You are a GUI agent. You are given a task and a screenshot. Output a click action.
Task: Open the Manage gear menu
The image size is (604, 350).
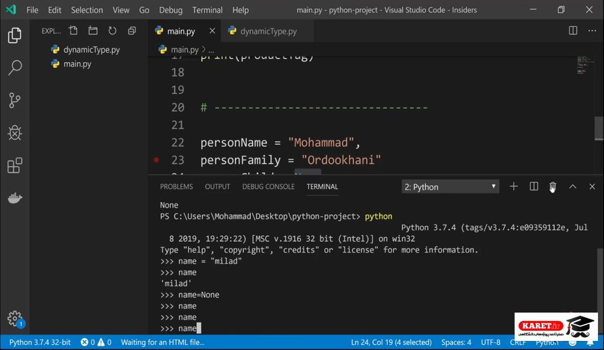tap(15, 319)
